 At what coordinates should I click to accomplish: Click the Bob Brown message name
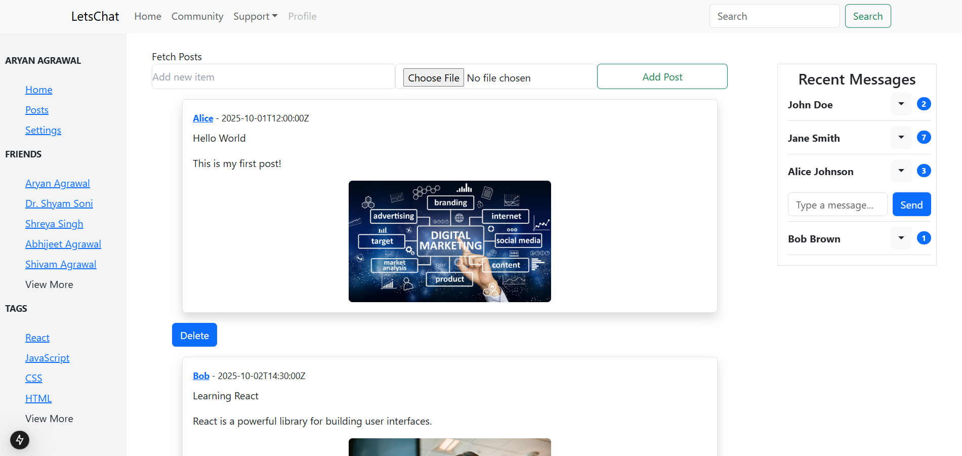814,239
